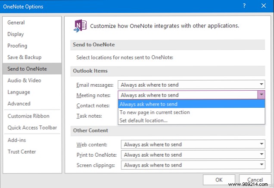Image resolution: width=274 pixels, height=188 pixels.
Task: Click the OneNote logo icon in header
Action: (x=80, y=26)
